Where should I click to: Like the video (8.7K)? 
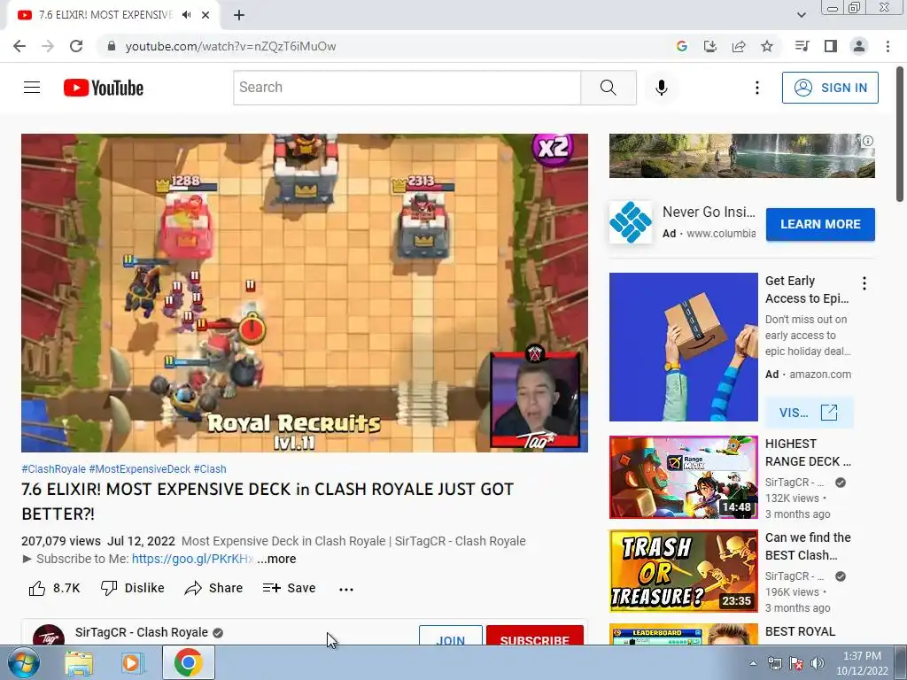[54, 588]
